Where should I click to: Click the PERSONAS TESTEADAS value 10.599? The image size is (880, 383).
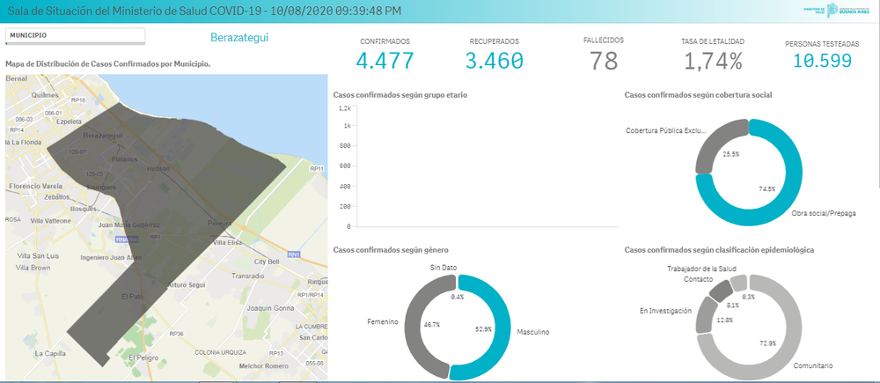pyautogui.click(x=821, y=61)
